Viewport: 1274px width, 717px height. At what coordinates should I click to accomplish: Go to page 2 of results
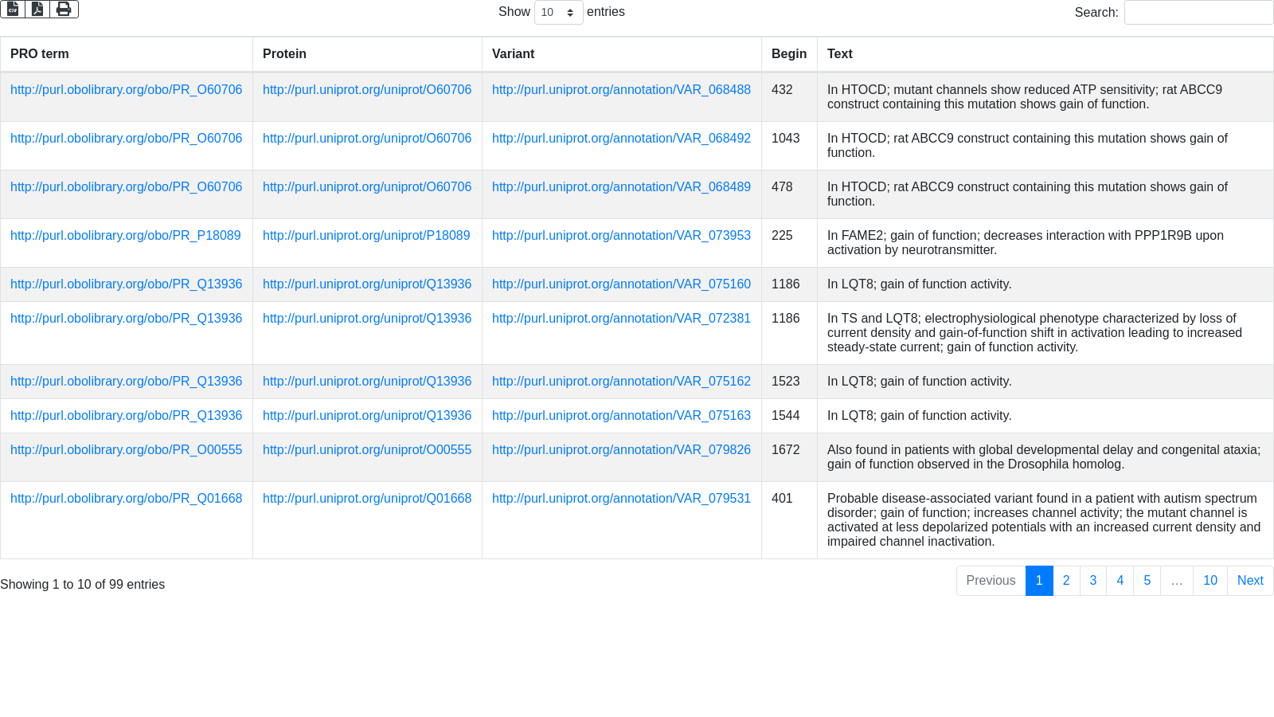pyautogui.click(x=1066, y=581)
